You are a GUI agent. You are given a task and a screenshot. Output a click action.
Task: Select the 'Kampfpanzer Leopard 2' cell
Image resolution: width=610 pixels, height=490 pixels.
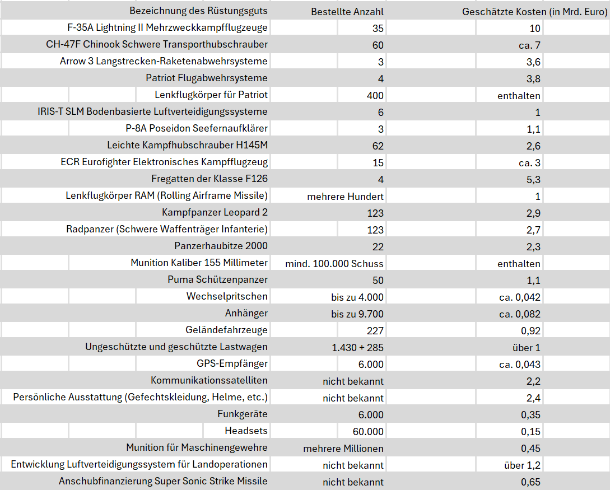(x=215, y=212)
